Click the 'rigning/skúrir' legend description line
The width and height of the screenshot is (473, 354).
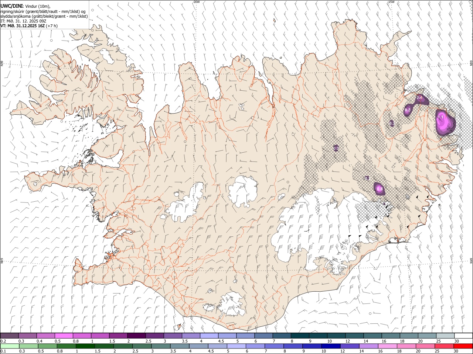point(44,11)
